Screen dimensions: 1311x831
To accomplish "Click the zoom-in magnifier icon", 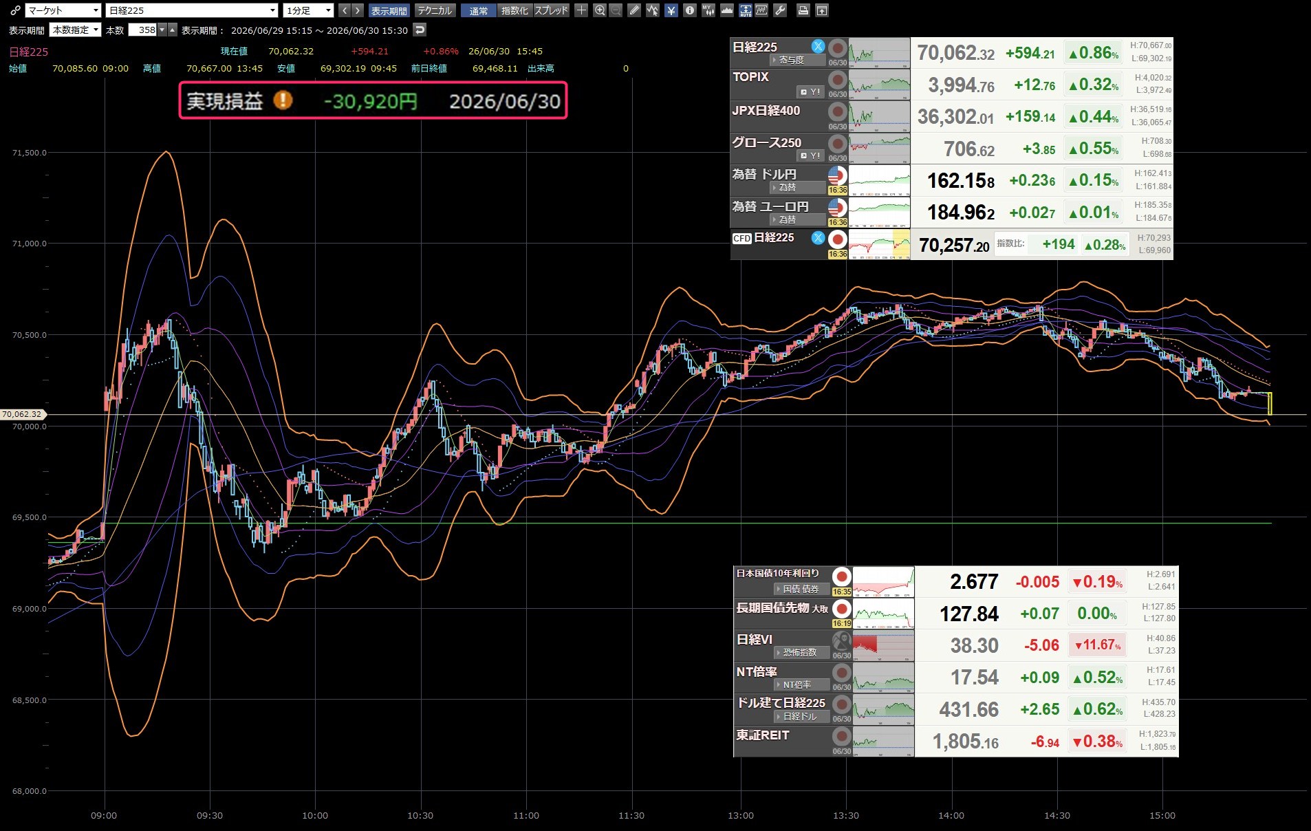I will tap(600, 10).
